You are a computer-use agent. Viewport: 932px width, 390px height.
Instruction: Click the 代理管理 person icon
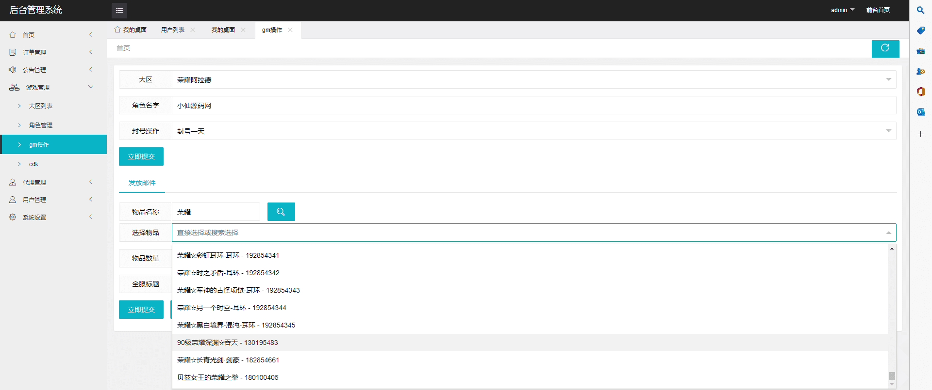click(13, 182)
